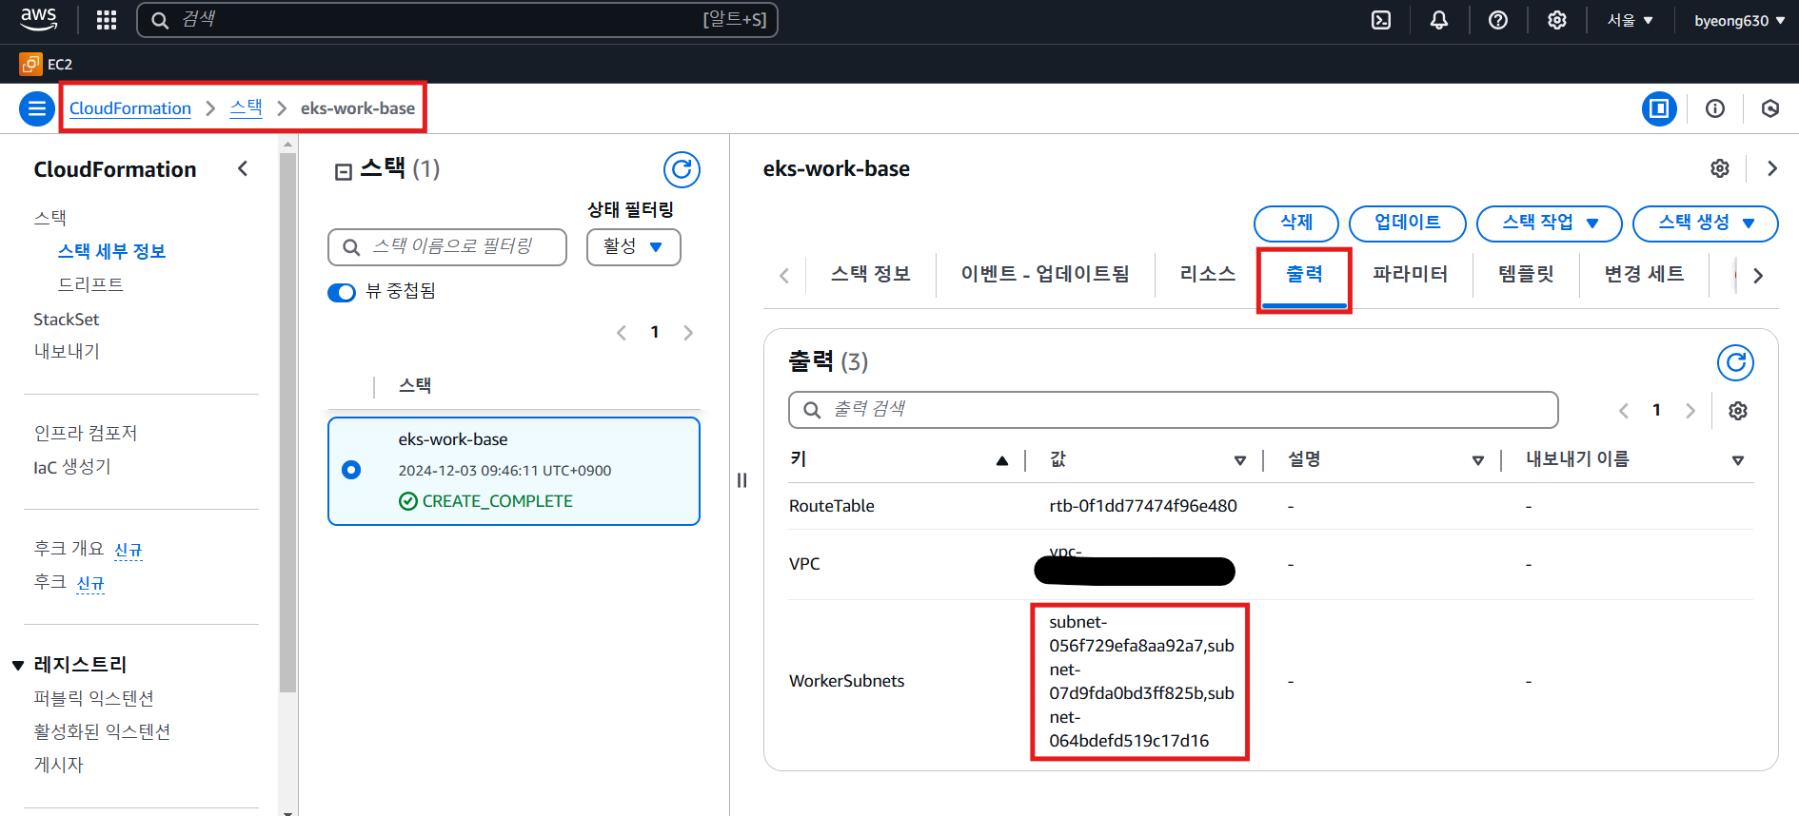The height and width of the screenshot is (816, 1799).
Task: Open the CloudShell terminal icon
Action: 1381,20
